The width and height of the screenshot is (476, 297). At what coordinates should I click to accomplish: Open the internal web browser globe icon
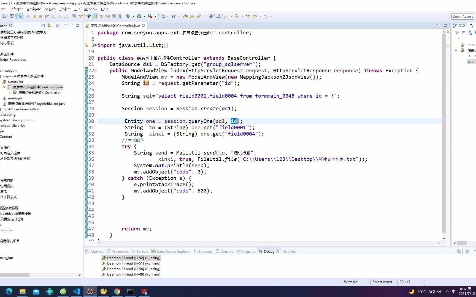[211, 16]
